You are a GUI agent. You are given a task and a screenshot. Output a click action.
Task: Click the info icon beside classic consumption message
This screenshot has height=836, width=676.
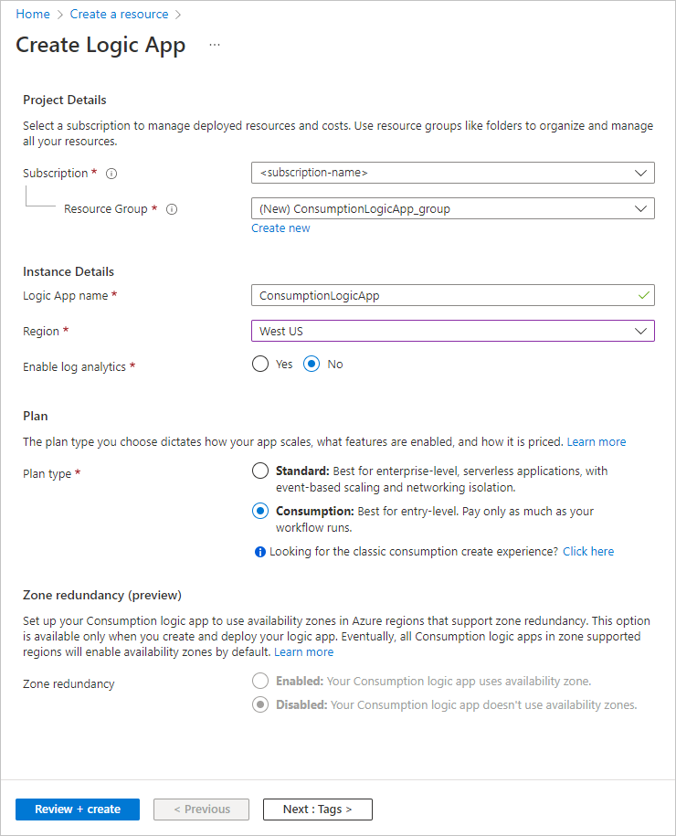pos(260,552)
